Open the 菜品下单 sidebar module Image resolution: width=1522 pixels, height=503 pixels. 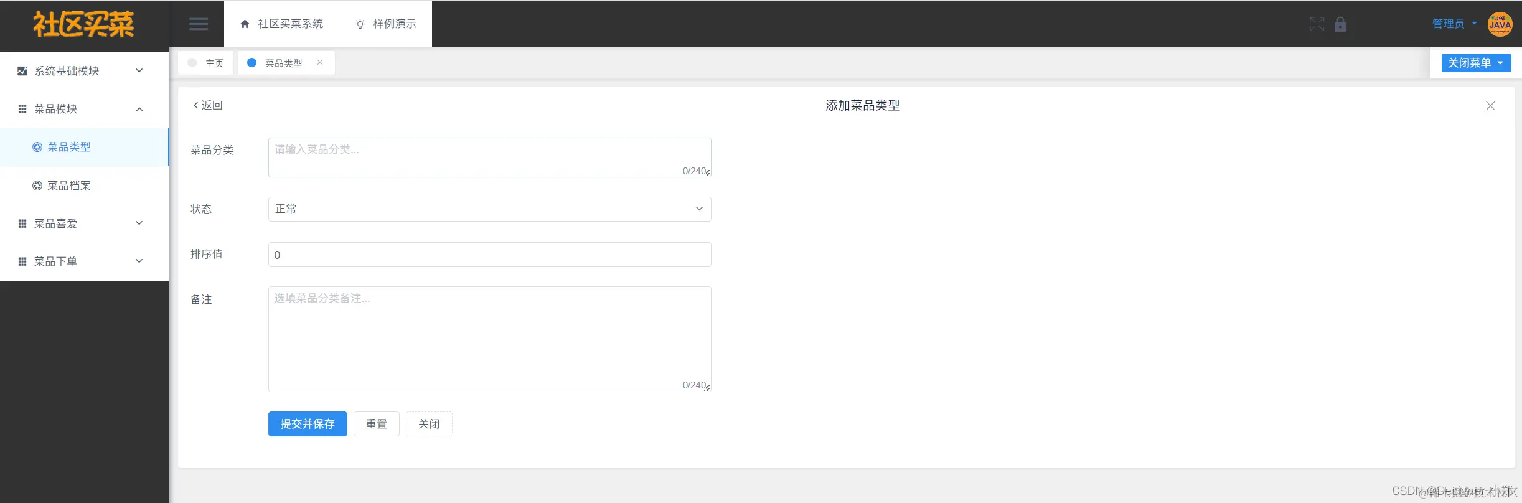[84, 261]
